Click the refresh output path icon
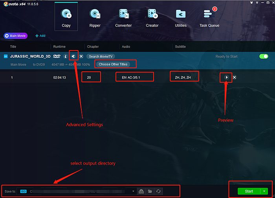This screenshot has width=275, height=198. click(x=158, y=191)
